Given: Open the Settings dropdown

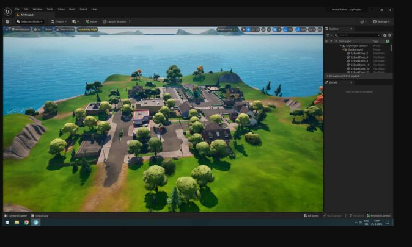Looking at the screenshot, I should [381, 21].
